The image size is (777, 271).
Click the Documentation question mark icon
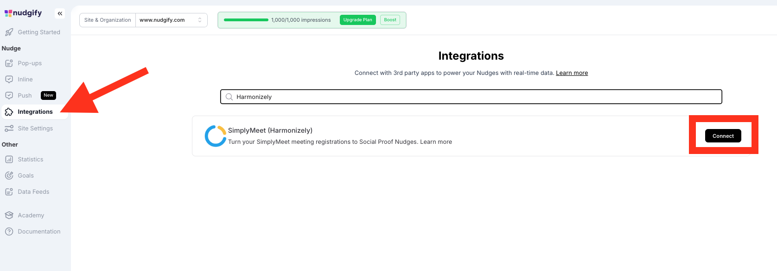[x=9, y=232]
